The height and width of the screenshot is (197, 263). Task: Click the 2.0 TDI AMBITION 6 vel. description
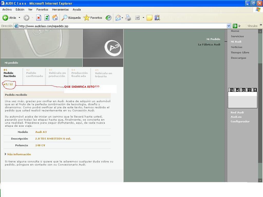click(x=53, y=139)
